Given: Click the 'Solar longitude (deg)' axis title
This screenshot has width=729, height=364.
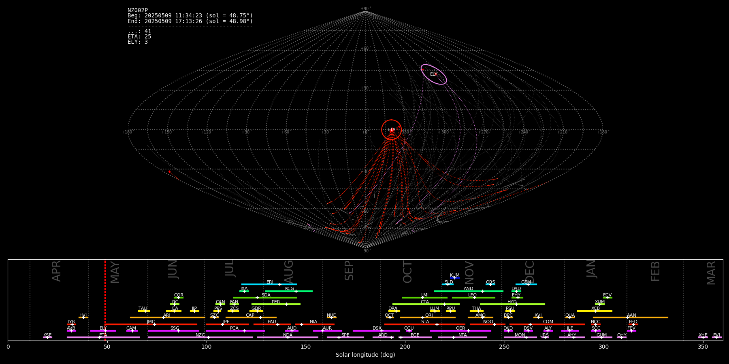Looking at the screenshot, I should (x=365, y=355).
